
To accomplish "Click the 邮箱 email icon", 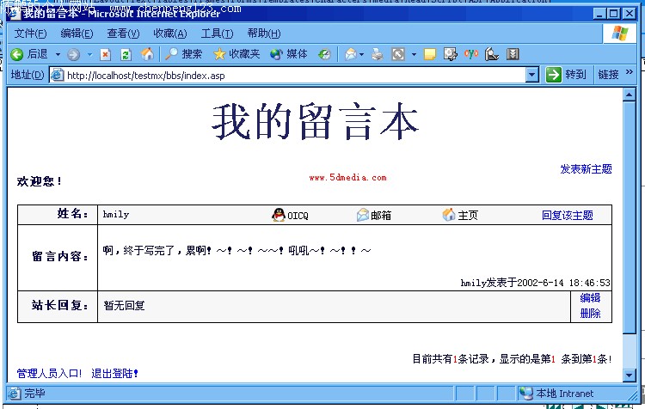I will point(363,215).
